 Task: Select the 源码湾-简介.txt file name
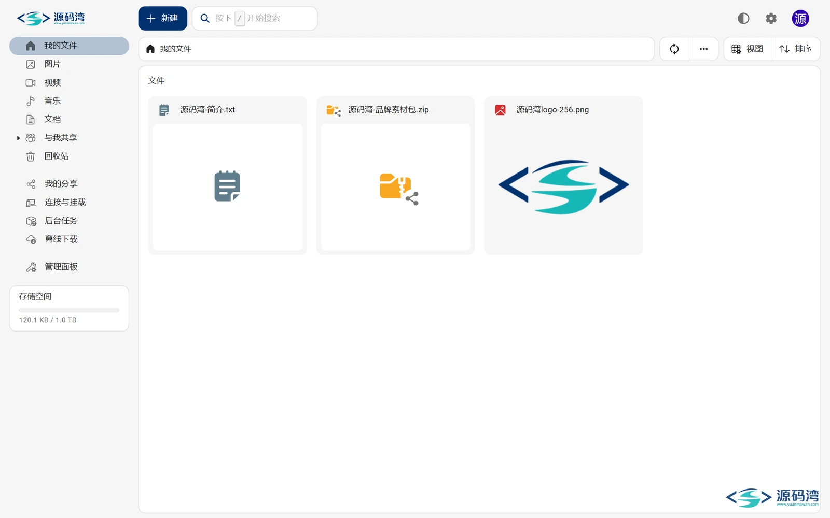click(208, 110)
